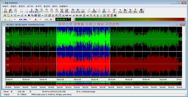Click the Hz with green play arrow icon
The width and height of the screenshot is (188, 97).
click(98, 15)
